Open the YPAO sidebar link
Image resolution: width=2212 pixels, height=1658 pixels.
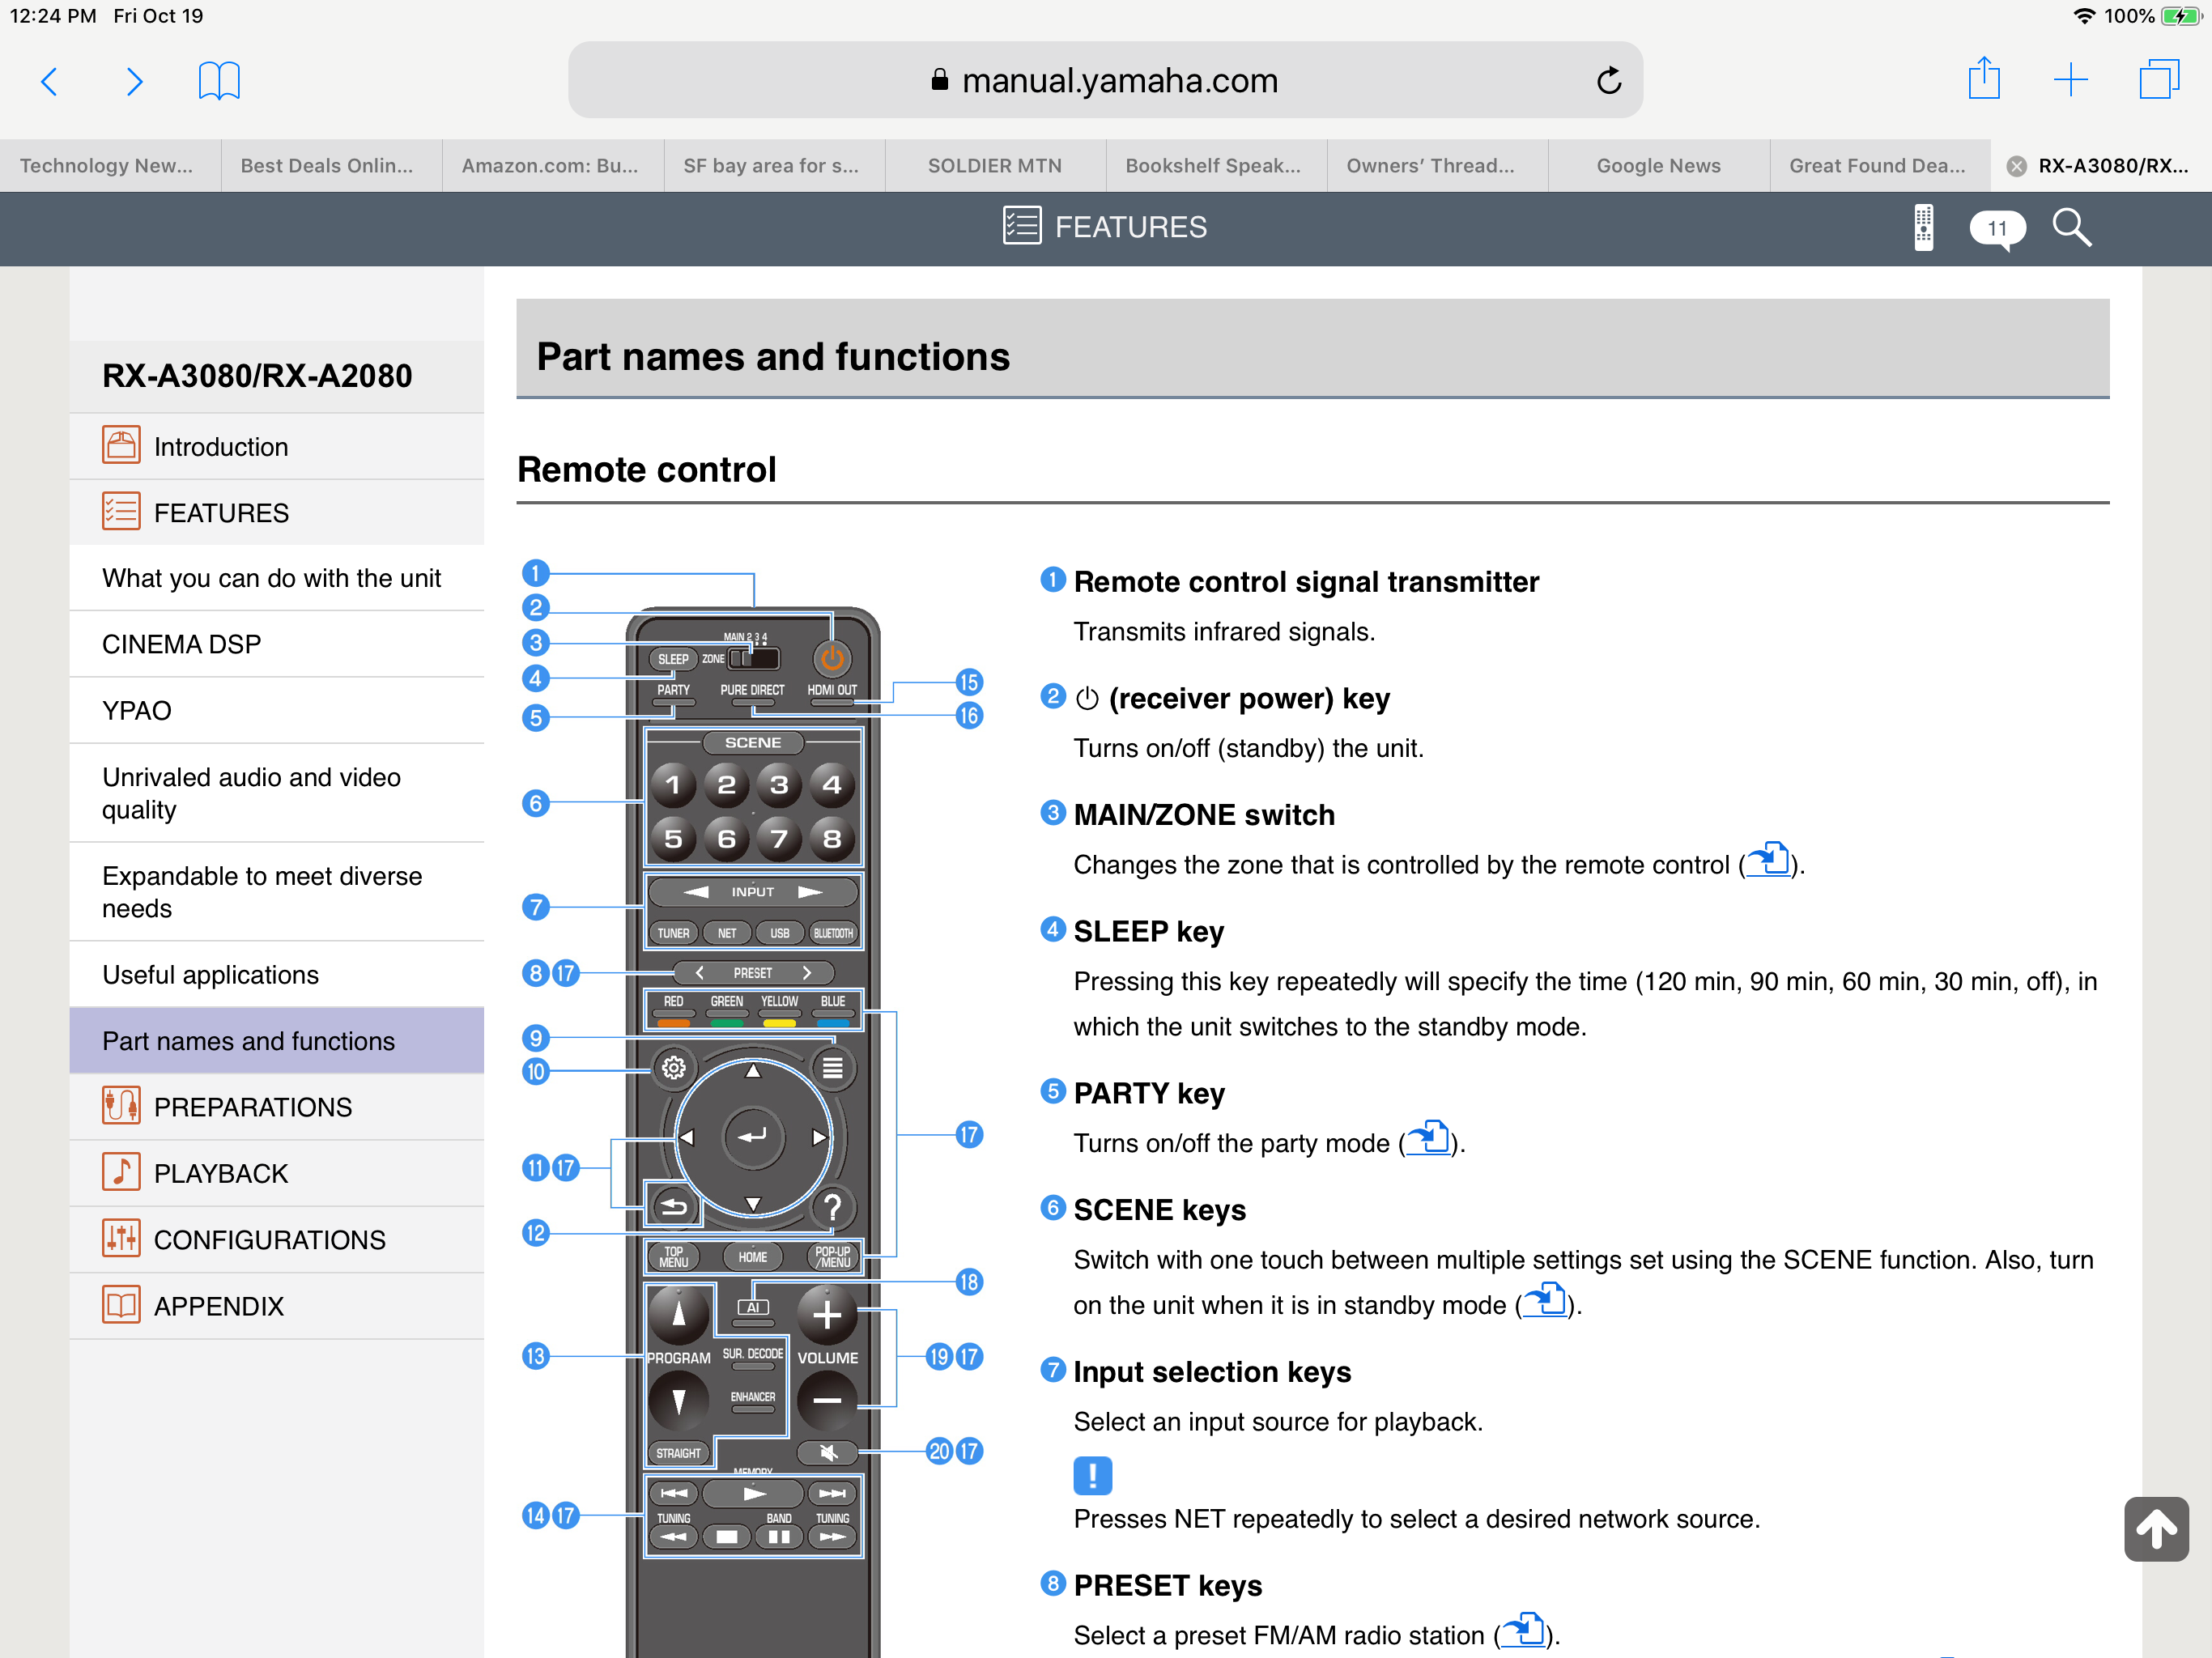(137, 710)
